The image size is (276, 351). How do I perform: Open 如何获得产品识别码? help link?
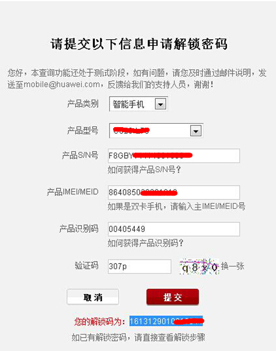(146, 243)
